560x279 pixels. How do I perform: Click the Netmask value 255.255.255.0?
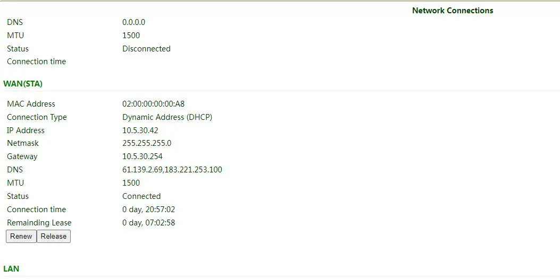coord(147,143)
